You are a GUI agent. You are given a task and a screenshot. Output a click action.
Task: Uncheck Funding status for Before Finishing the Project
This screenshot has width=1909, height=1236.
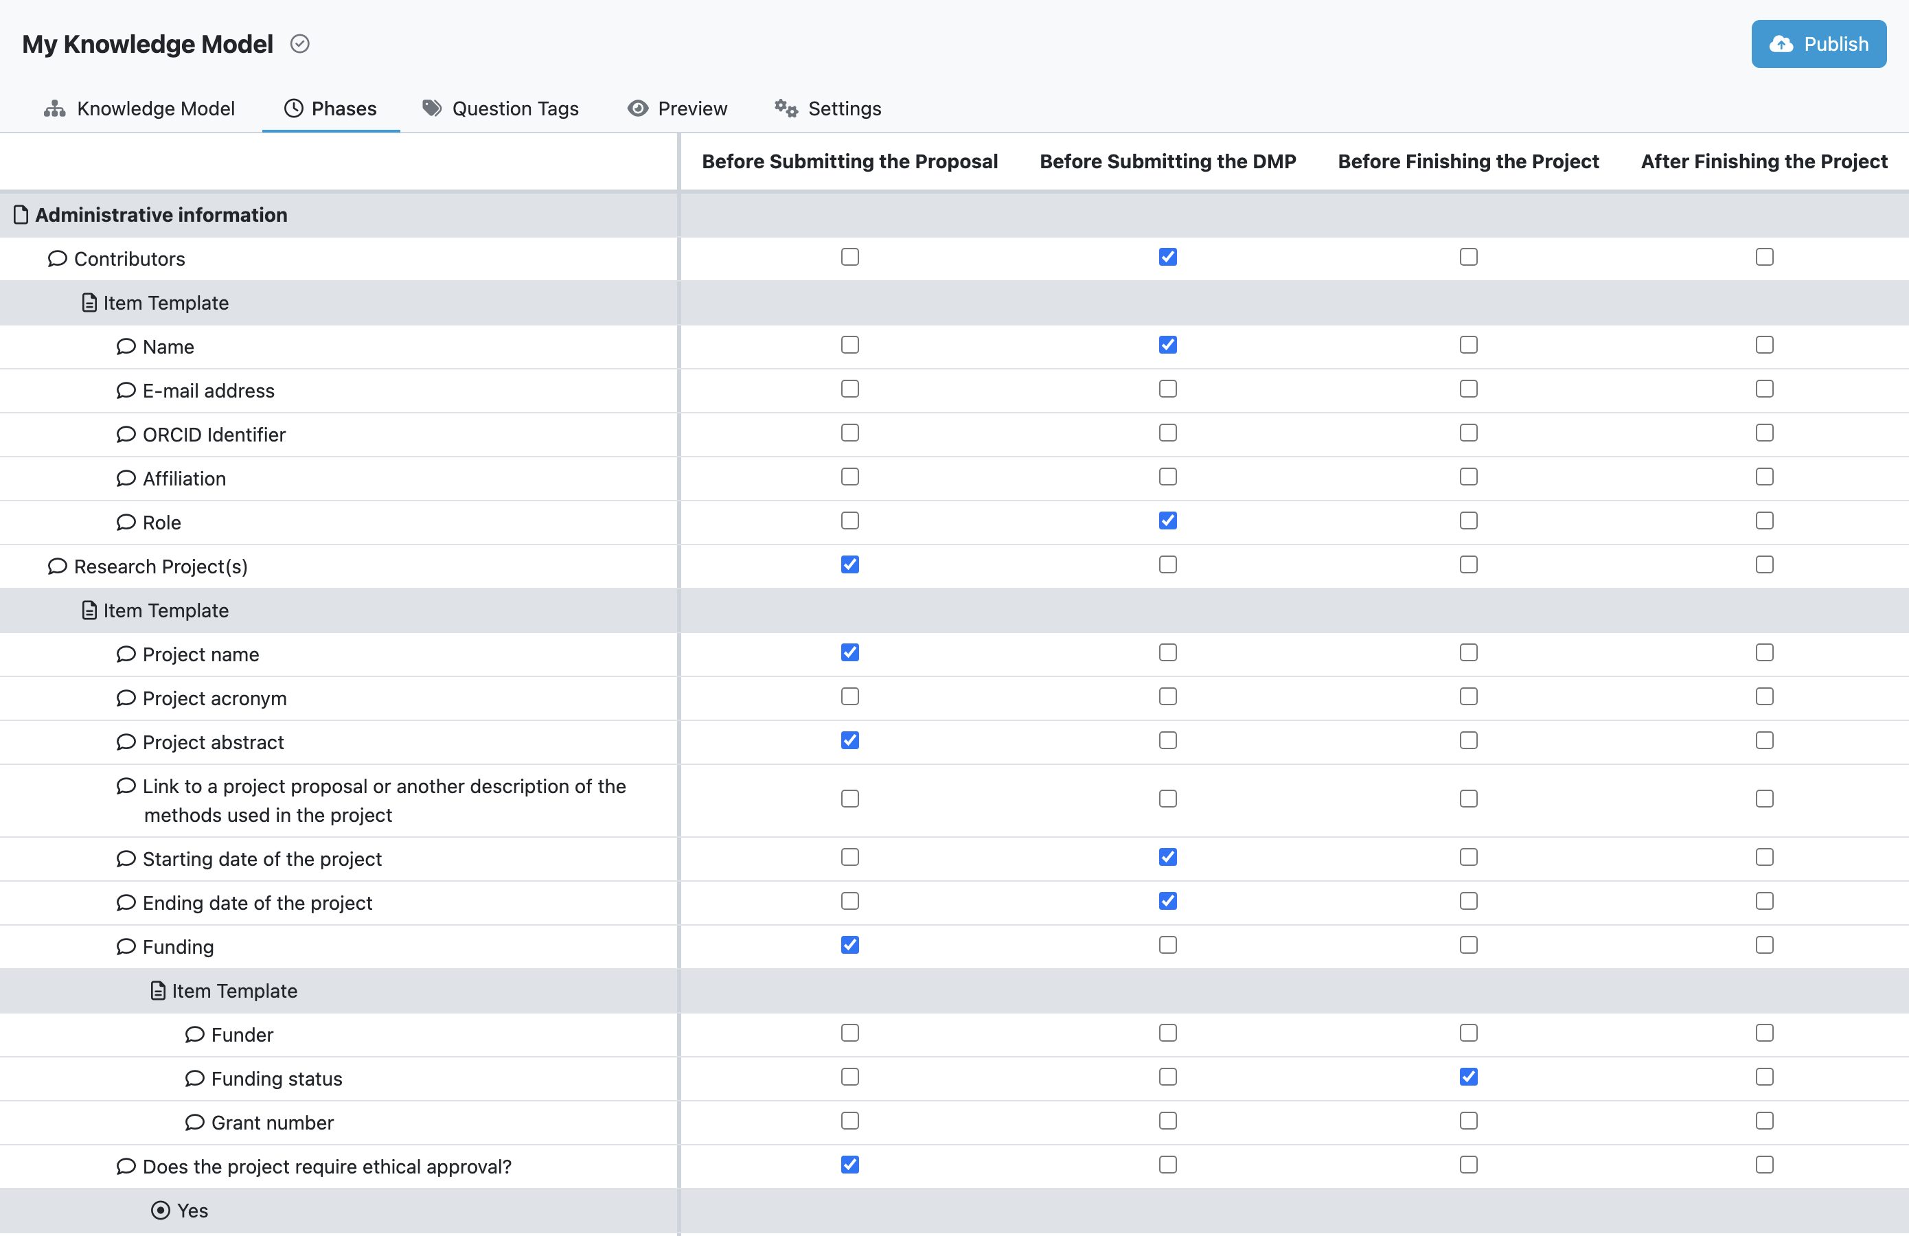click(x=1469, y=1077)
